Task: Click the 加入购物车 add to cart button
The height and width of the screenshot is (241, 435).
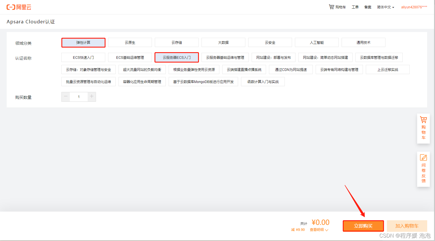Action: [x=407, y=226]
